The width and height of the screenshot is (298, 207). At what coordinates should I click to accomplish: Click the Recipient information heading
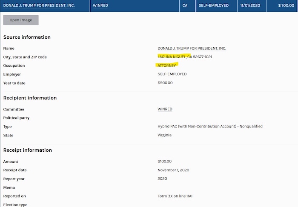[30, 98]
